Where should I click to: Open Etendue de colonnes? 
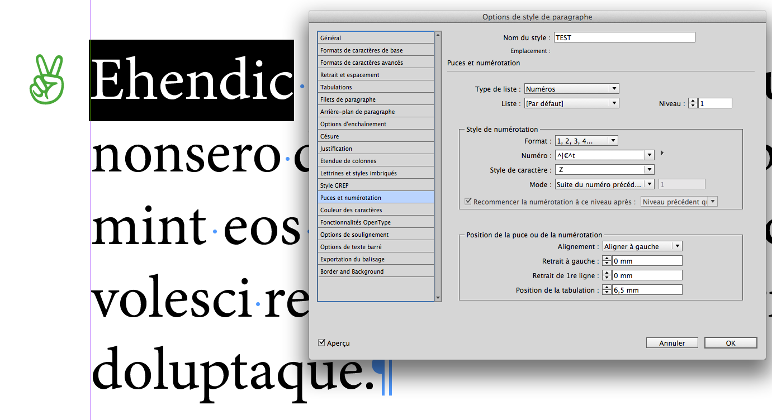coord(376,161)
